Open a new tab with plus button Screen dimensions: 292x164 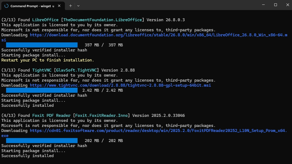70,6
